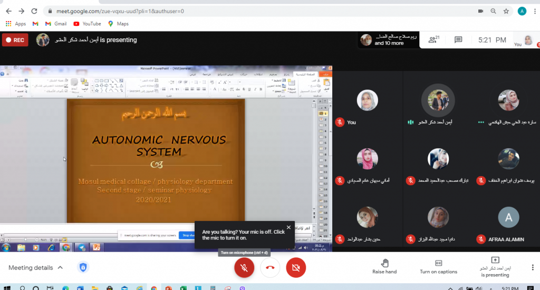Click the red leave call button
This screenshot has height=290, width=540.
270,268
